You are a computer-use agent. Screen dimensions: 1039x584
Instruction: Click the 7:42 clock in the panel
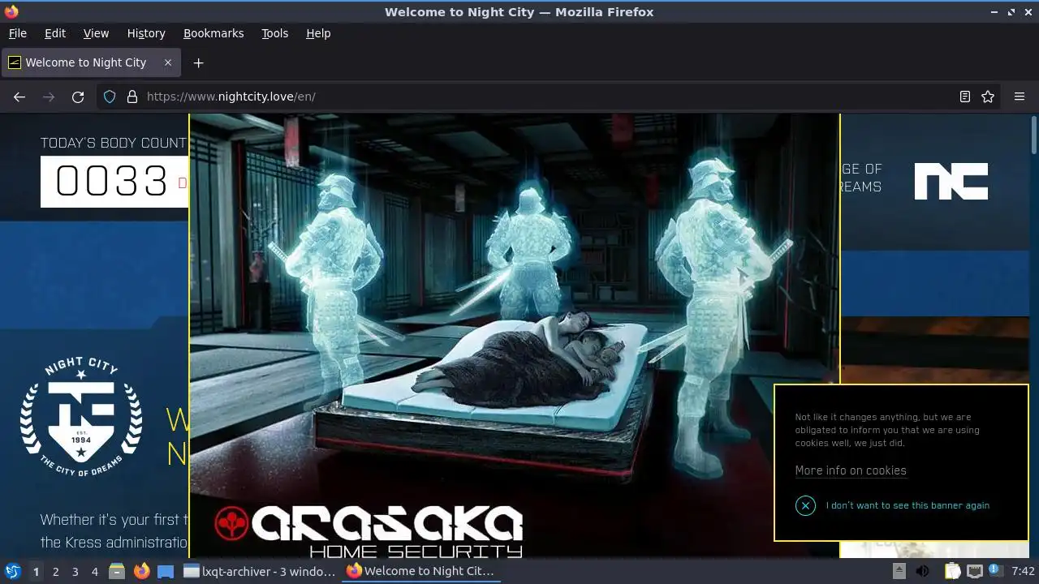coord(1023,571)
